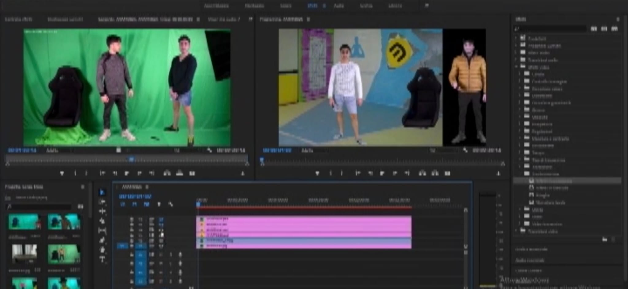The height and width of the screenshot is (289, 628).
Task: Export frame from the Program monitor
Action: point(447,173)
